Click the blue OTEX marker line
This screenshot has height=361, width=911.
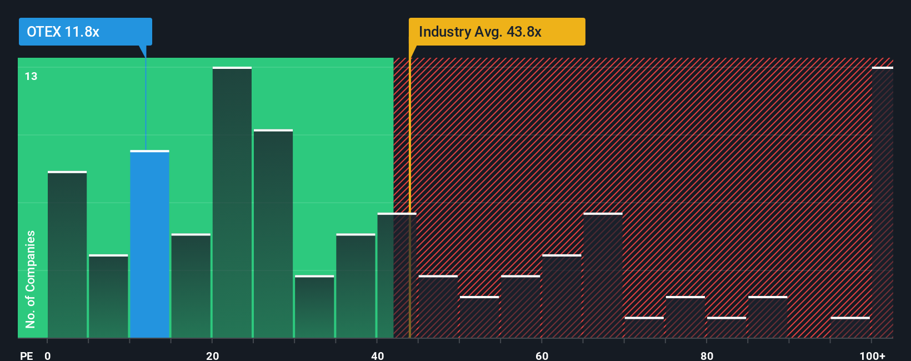tap(146, 104)
